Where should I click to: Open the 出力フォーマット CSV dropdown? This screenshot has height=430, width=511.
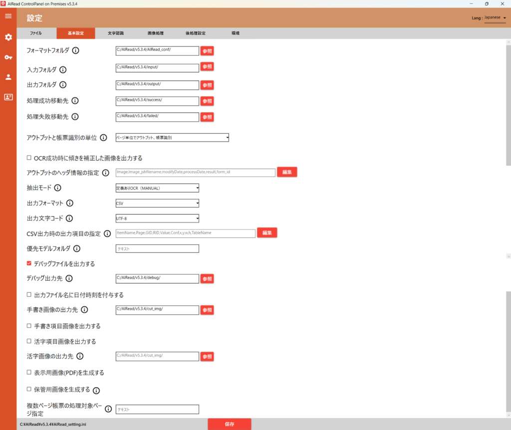click(157, 203)
